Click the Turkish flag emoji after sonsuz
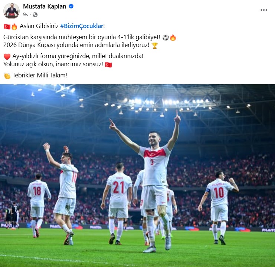Viewport: 275px width, 267px height. tap(108, 65)
